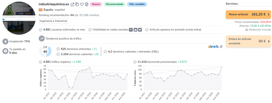Click the 4,2 dominios salientes / entrantes text
The width and height of the screenshot is (272, 103).
pyautogui.click(x=133, y=51)
